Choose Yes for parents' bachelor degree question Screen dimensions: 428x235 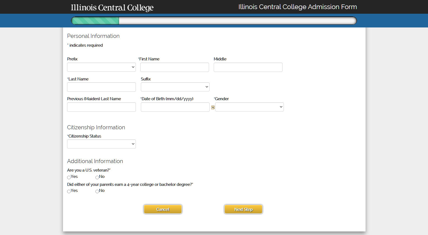tap(69, 191)
